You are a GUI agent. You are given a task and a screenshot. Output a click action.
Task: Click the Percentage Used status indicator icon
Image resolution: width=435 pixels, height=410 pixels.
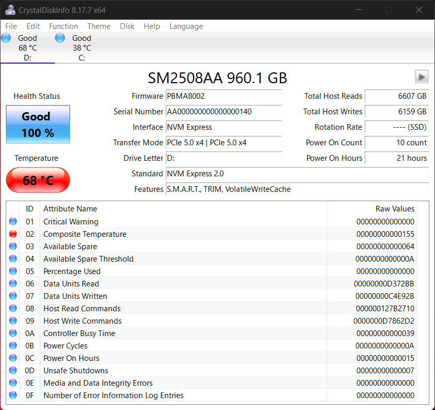(x=13, y=271)
